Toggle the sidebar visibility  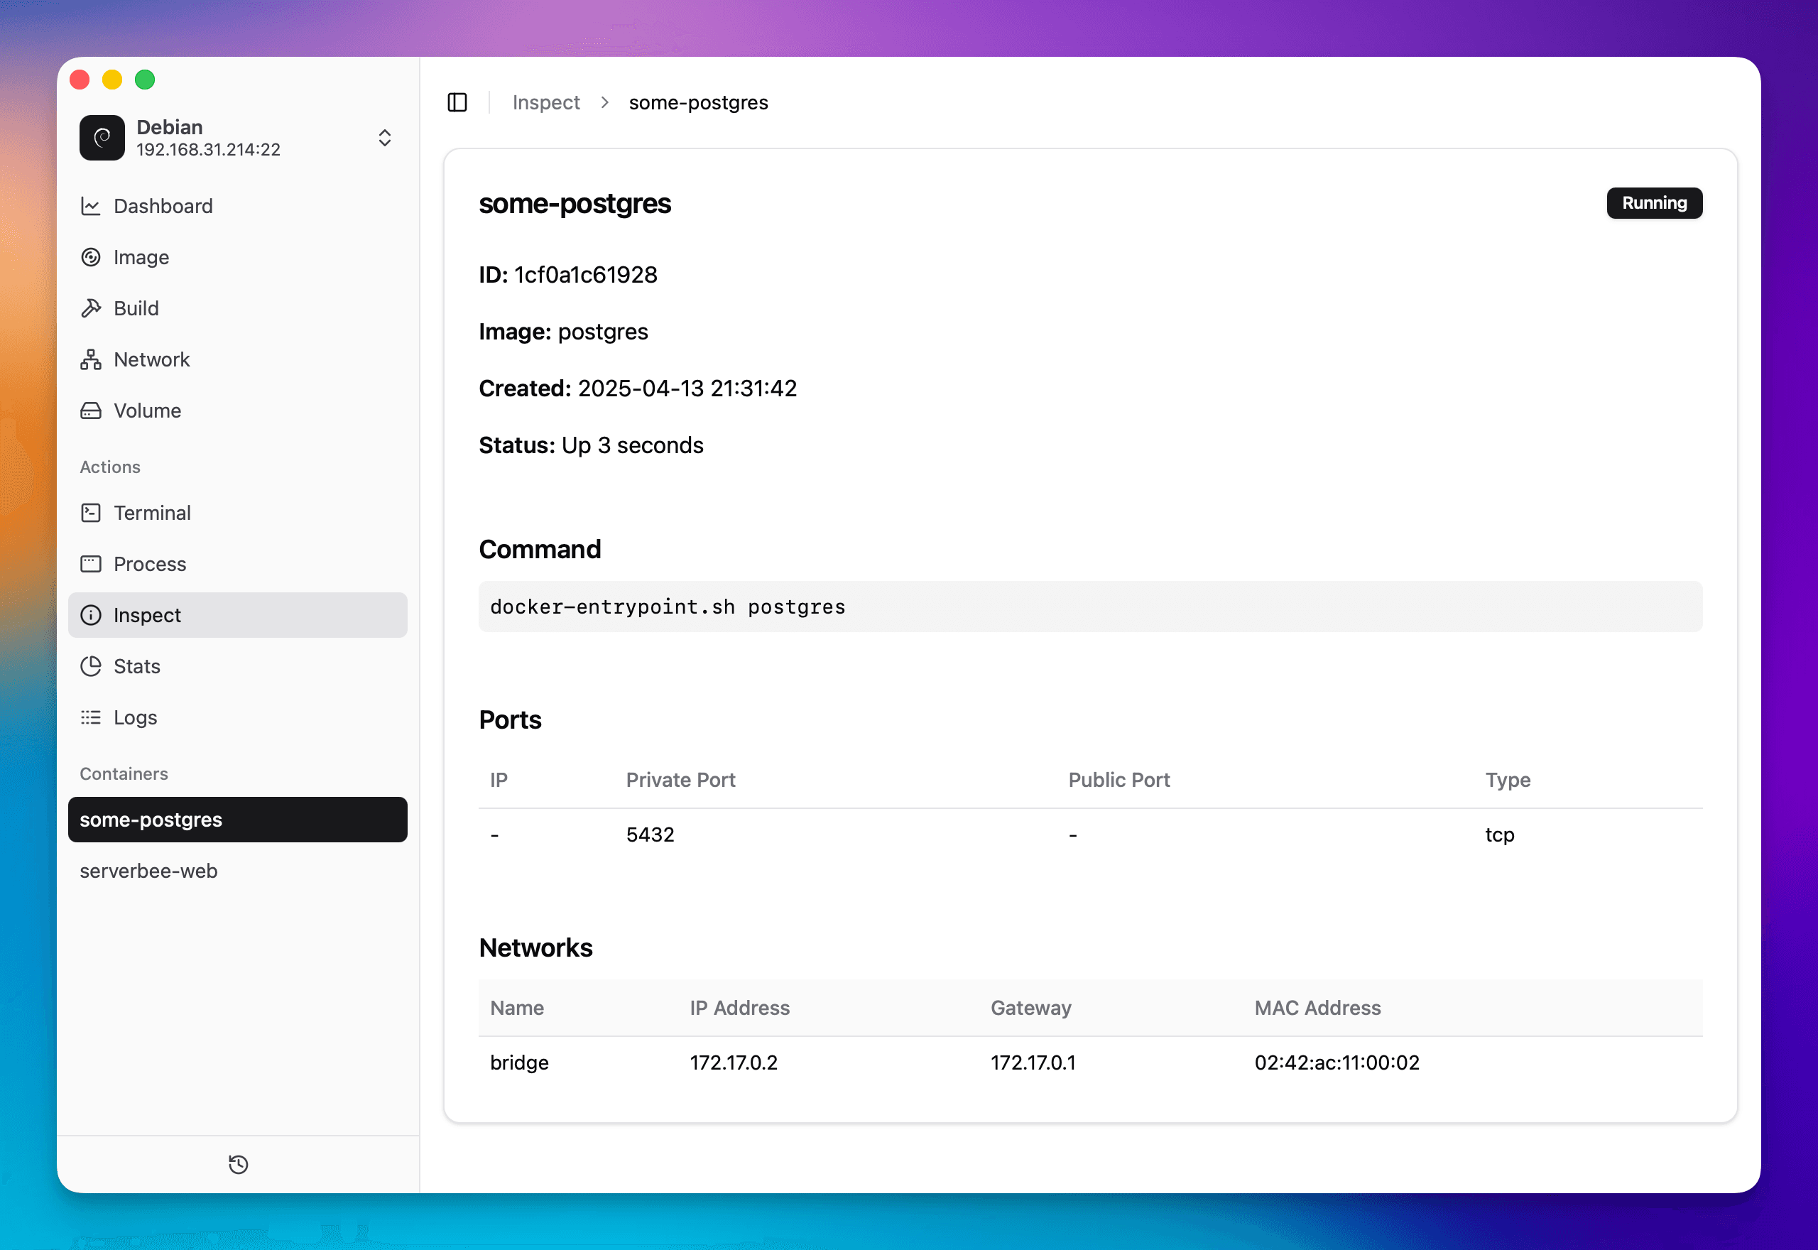(457, 102)
